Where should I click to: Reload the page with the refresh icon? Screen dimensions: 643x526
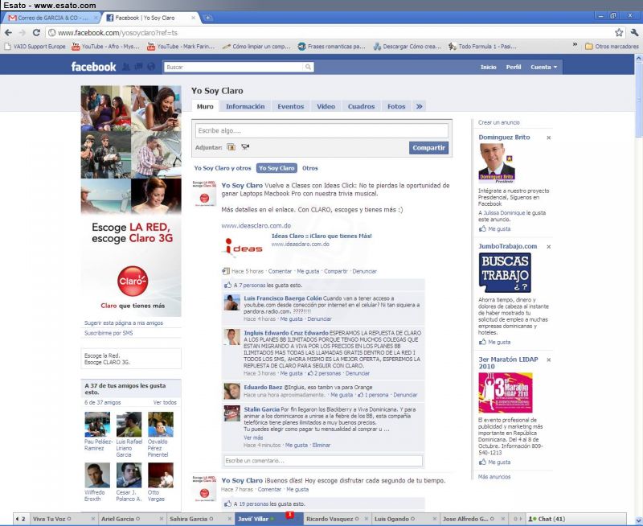(x=36, y=32)
